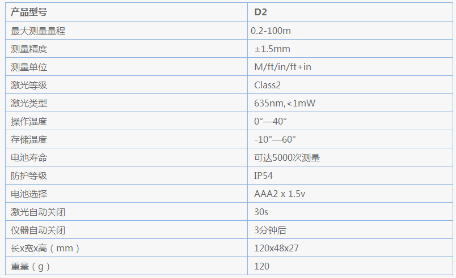Image resolution: width=456 pixels, height=278 pixels.
Task: Click the M/ft/in/ft+in units value
Action: pyautogui.click(x=282, y=67)
